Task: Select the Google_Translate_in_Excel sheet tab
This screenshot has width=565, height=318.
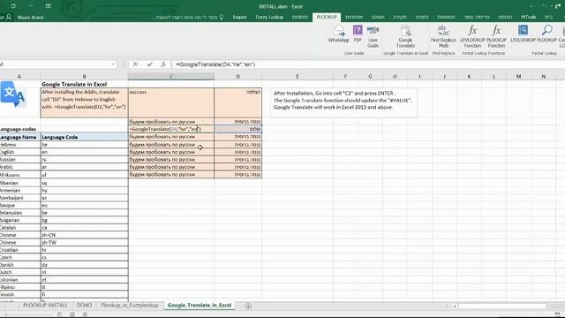Action: tap(200, 305)
